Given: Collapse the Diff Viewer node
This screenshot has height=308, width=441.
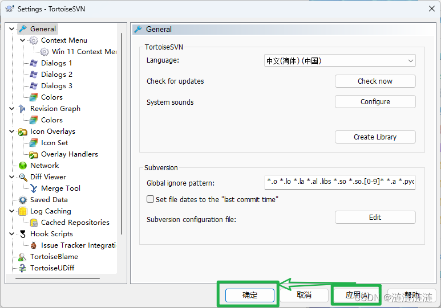Looking at the screenshot, I should pos(12,177).
